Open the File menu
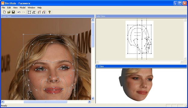 (3, 7)
